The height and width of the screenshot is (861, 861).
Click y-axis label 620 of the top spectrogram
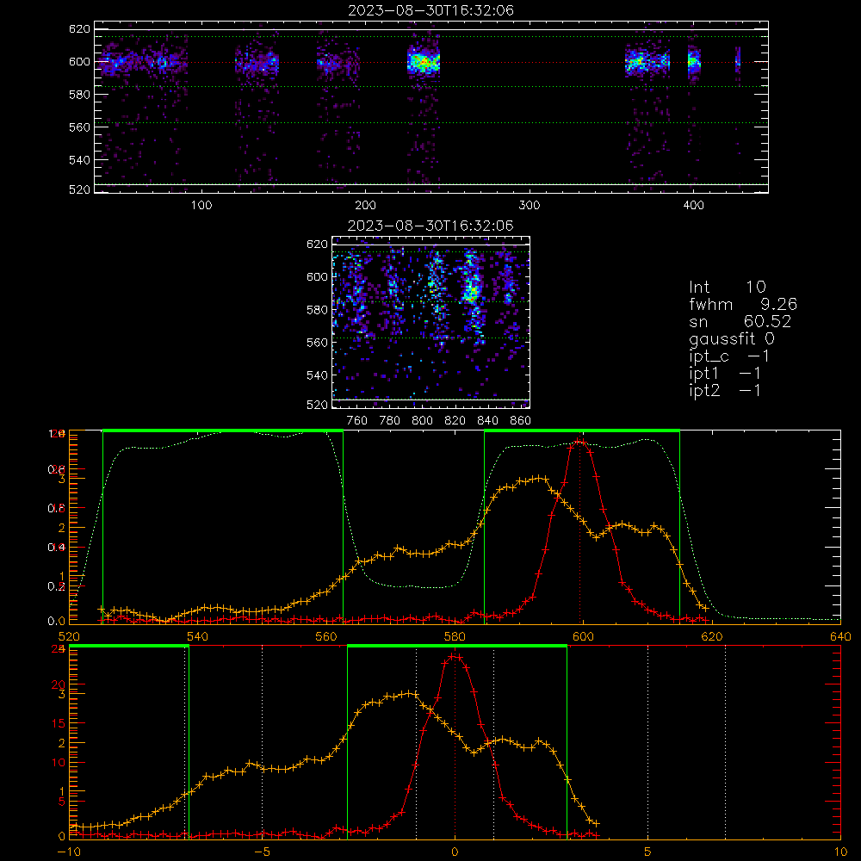pyautogui.click(x=79, y=29)
